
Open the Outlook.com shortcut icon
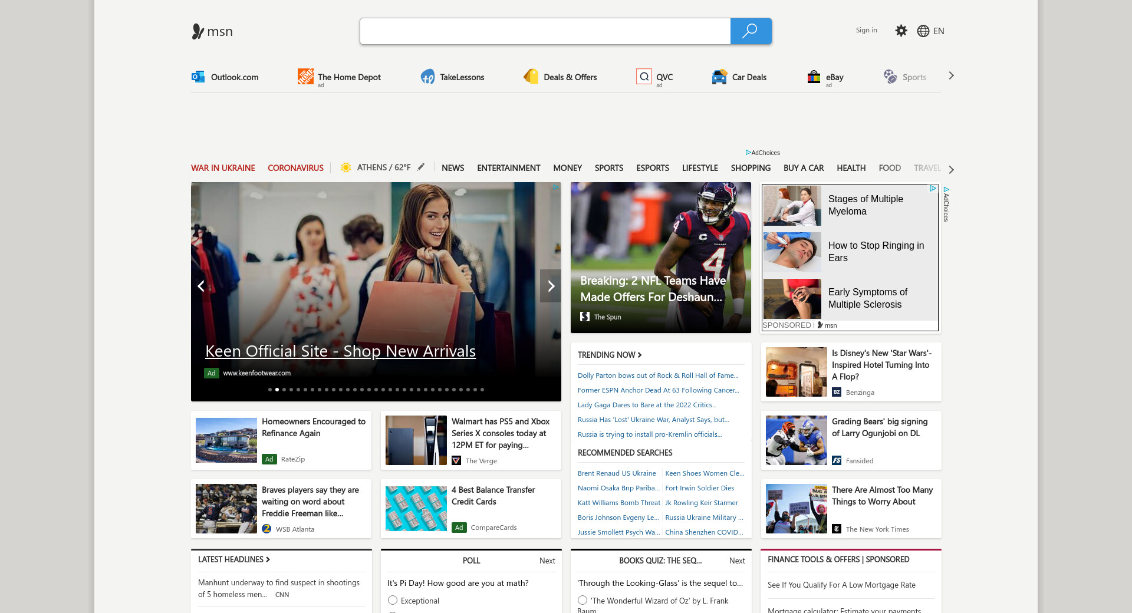tap(198, 77)
